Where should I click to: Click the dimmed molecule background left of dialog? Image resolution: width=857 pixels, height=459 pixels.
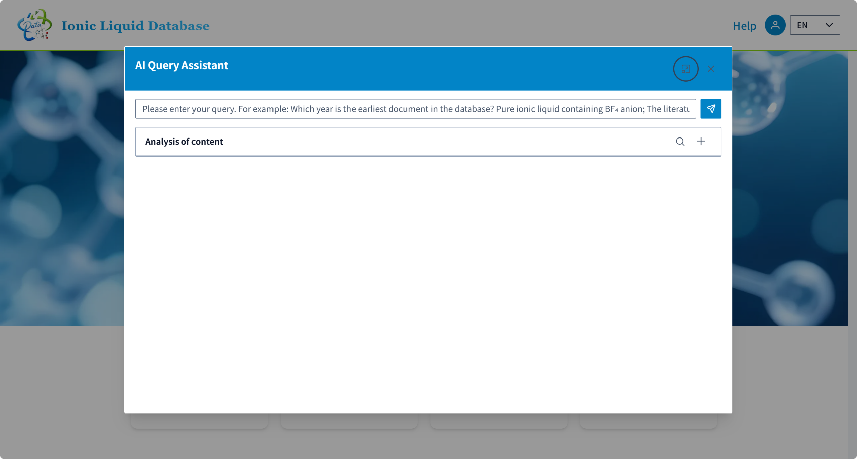pyautogui.click(x=62, y=188)
